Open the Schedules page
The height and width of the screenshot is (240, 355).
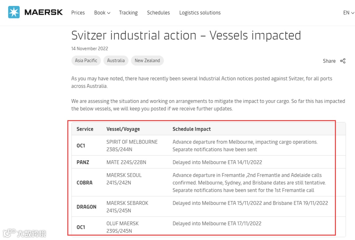(158, 13)
